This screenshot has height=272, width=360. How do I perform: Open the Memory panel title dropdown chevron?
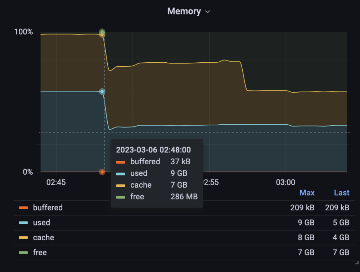[208, 12]
